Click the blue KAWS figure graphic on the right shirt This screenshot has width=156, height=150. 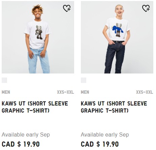pos(118,30)
